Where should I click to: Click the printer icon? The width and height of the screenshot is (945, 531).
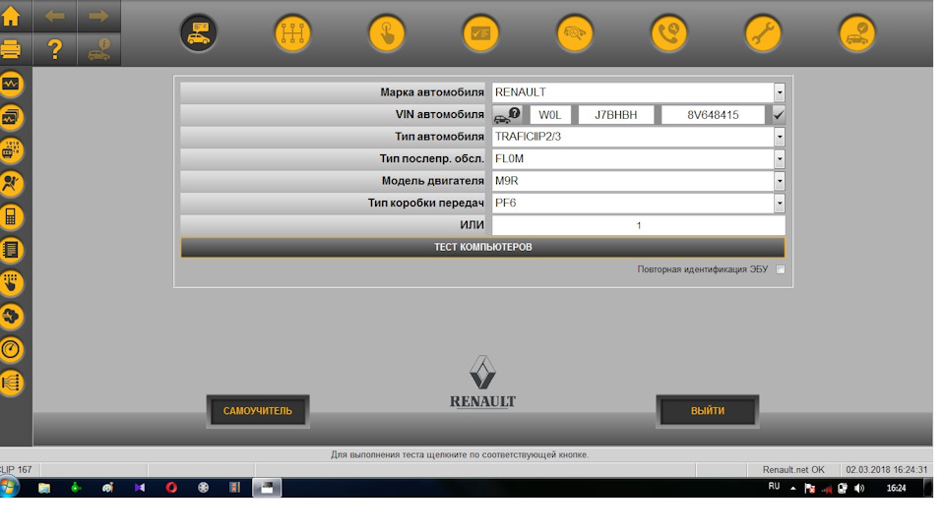coord(11,49)
